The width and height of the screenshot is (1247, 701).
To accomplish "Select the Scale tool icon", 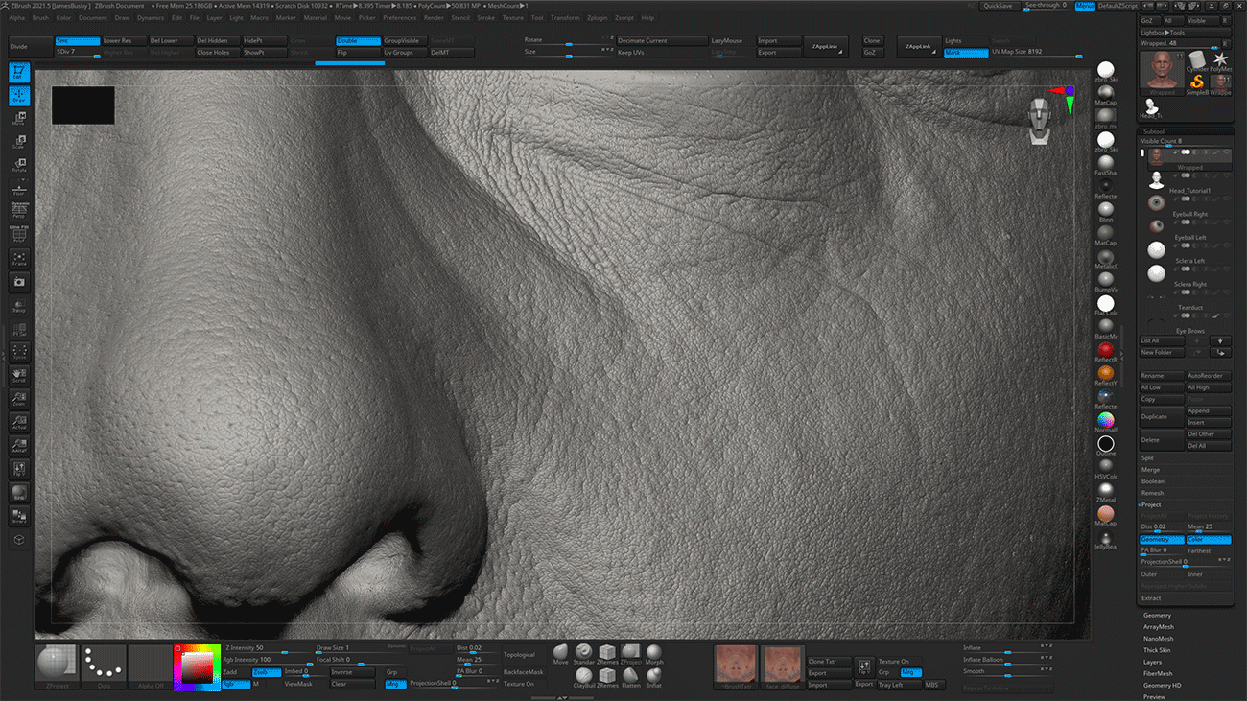I will coord(18,139).
